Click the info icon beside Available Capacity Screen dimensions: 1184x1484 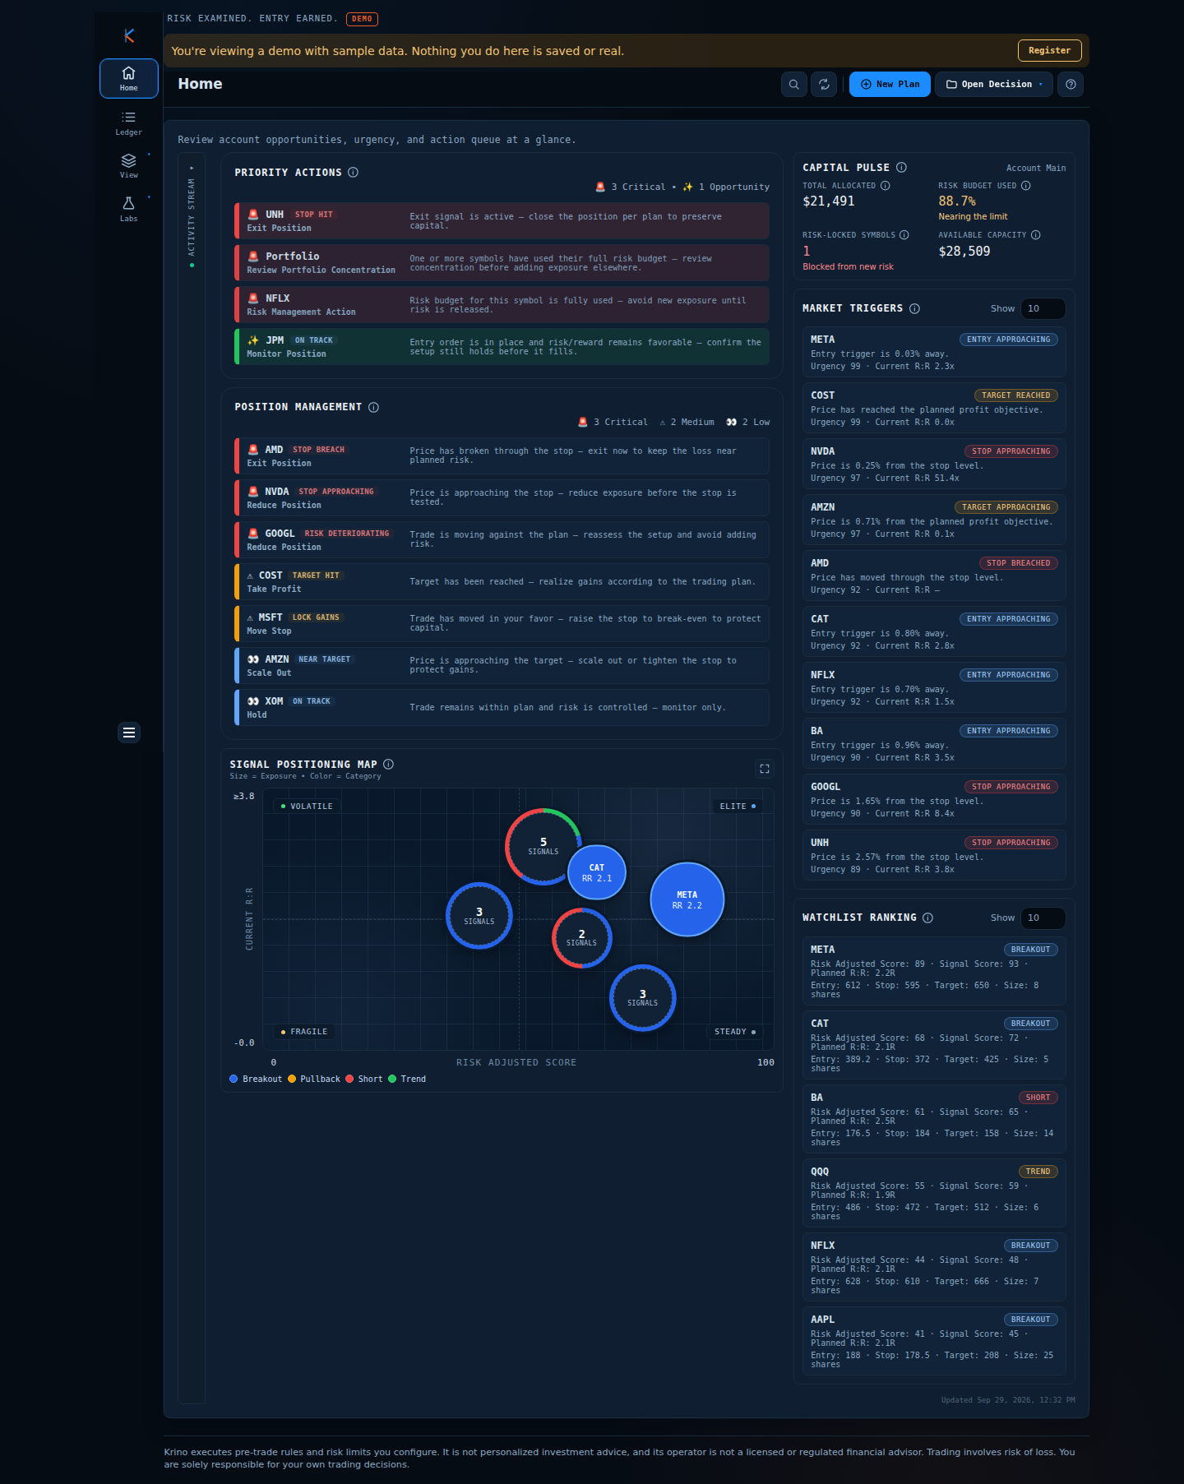(x=1036, y=235)
